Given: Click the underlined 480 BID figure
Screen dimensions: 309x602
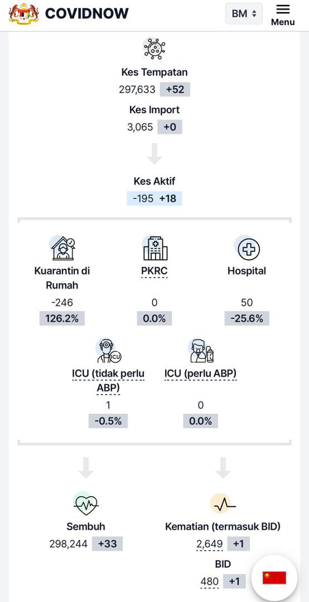Looking at the screenshot, I should (210, 582).
